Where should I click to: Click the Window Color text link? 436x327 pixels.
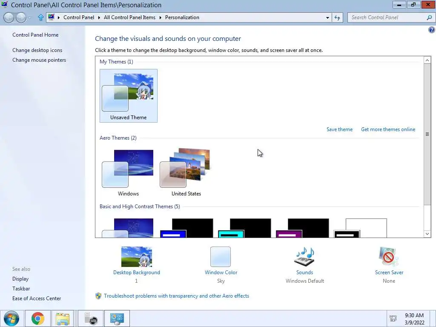pos(221,272)
